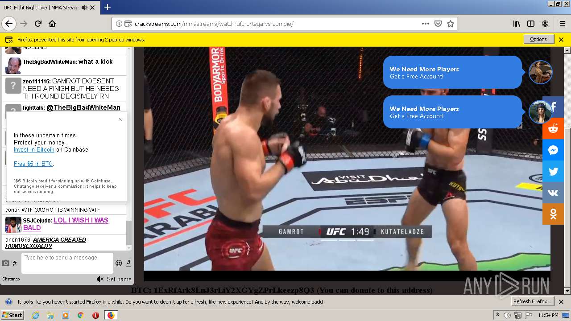Click the Refresh Firefox button
Viewport: 571px width, 321px height.
533,301
